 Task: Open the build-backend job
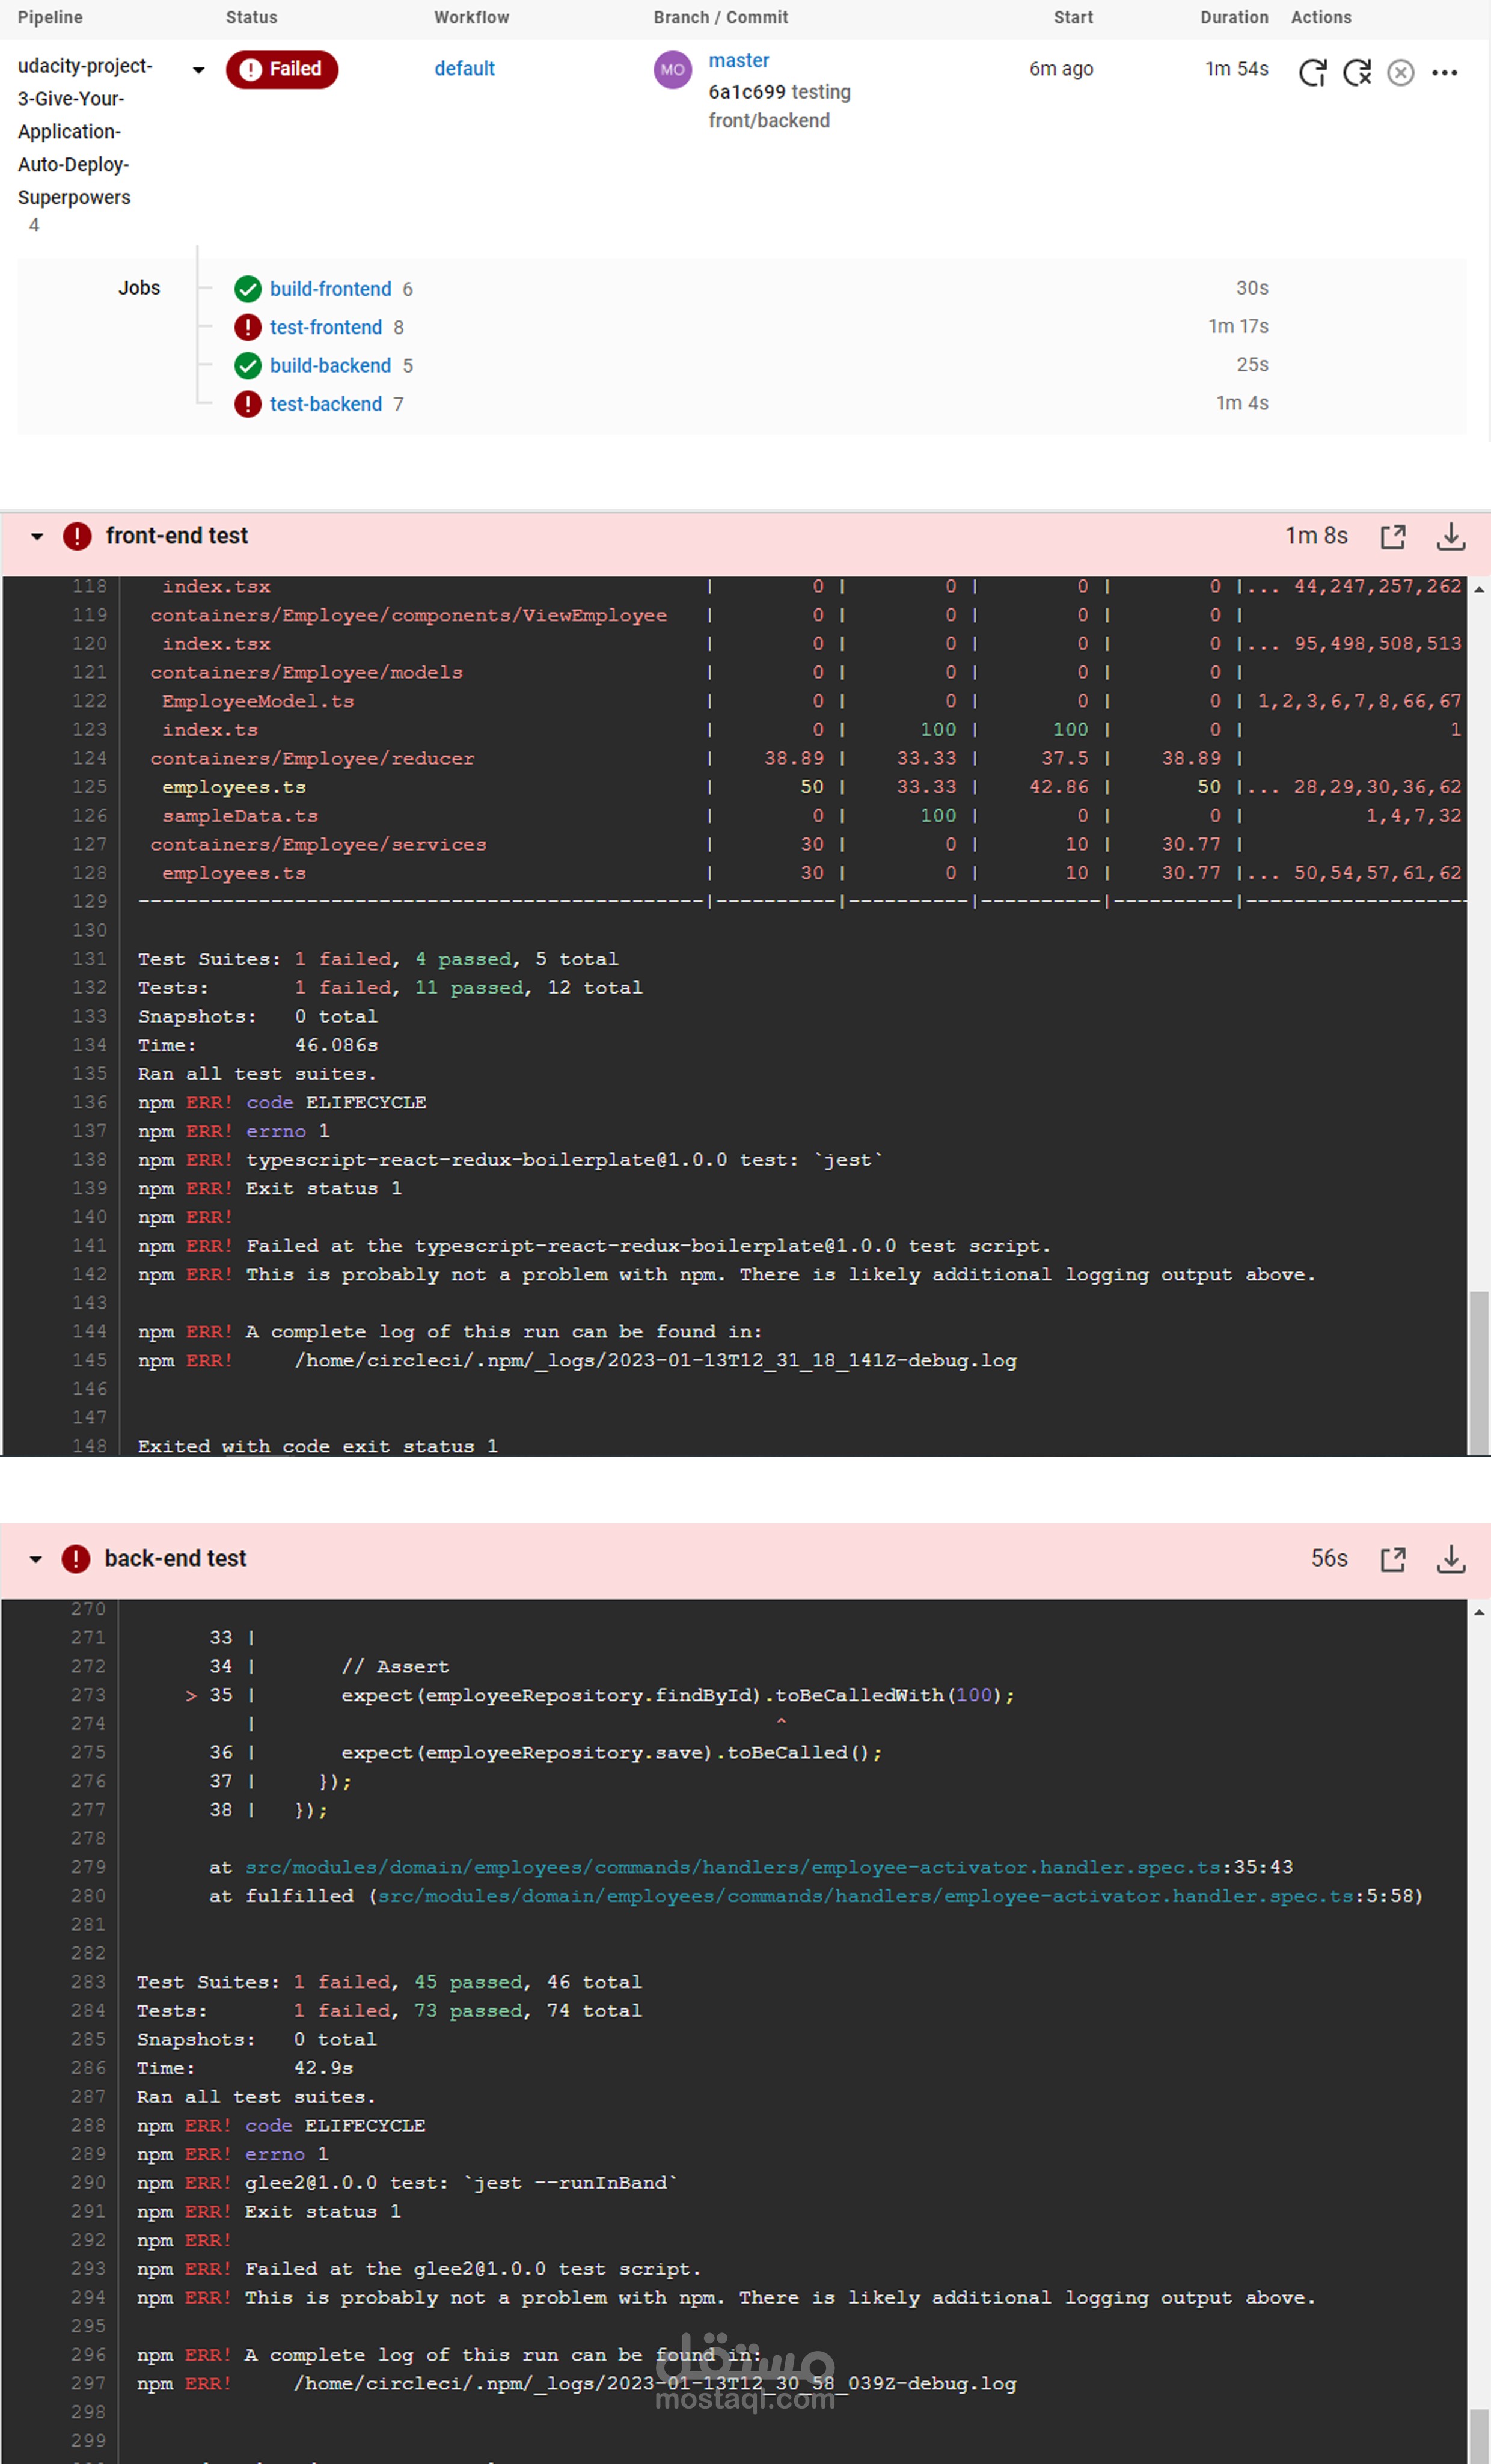click(x=330, y=366)
